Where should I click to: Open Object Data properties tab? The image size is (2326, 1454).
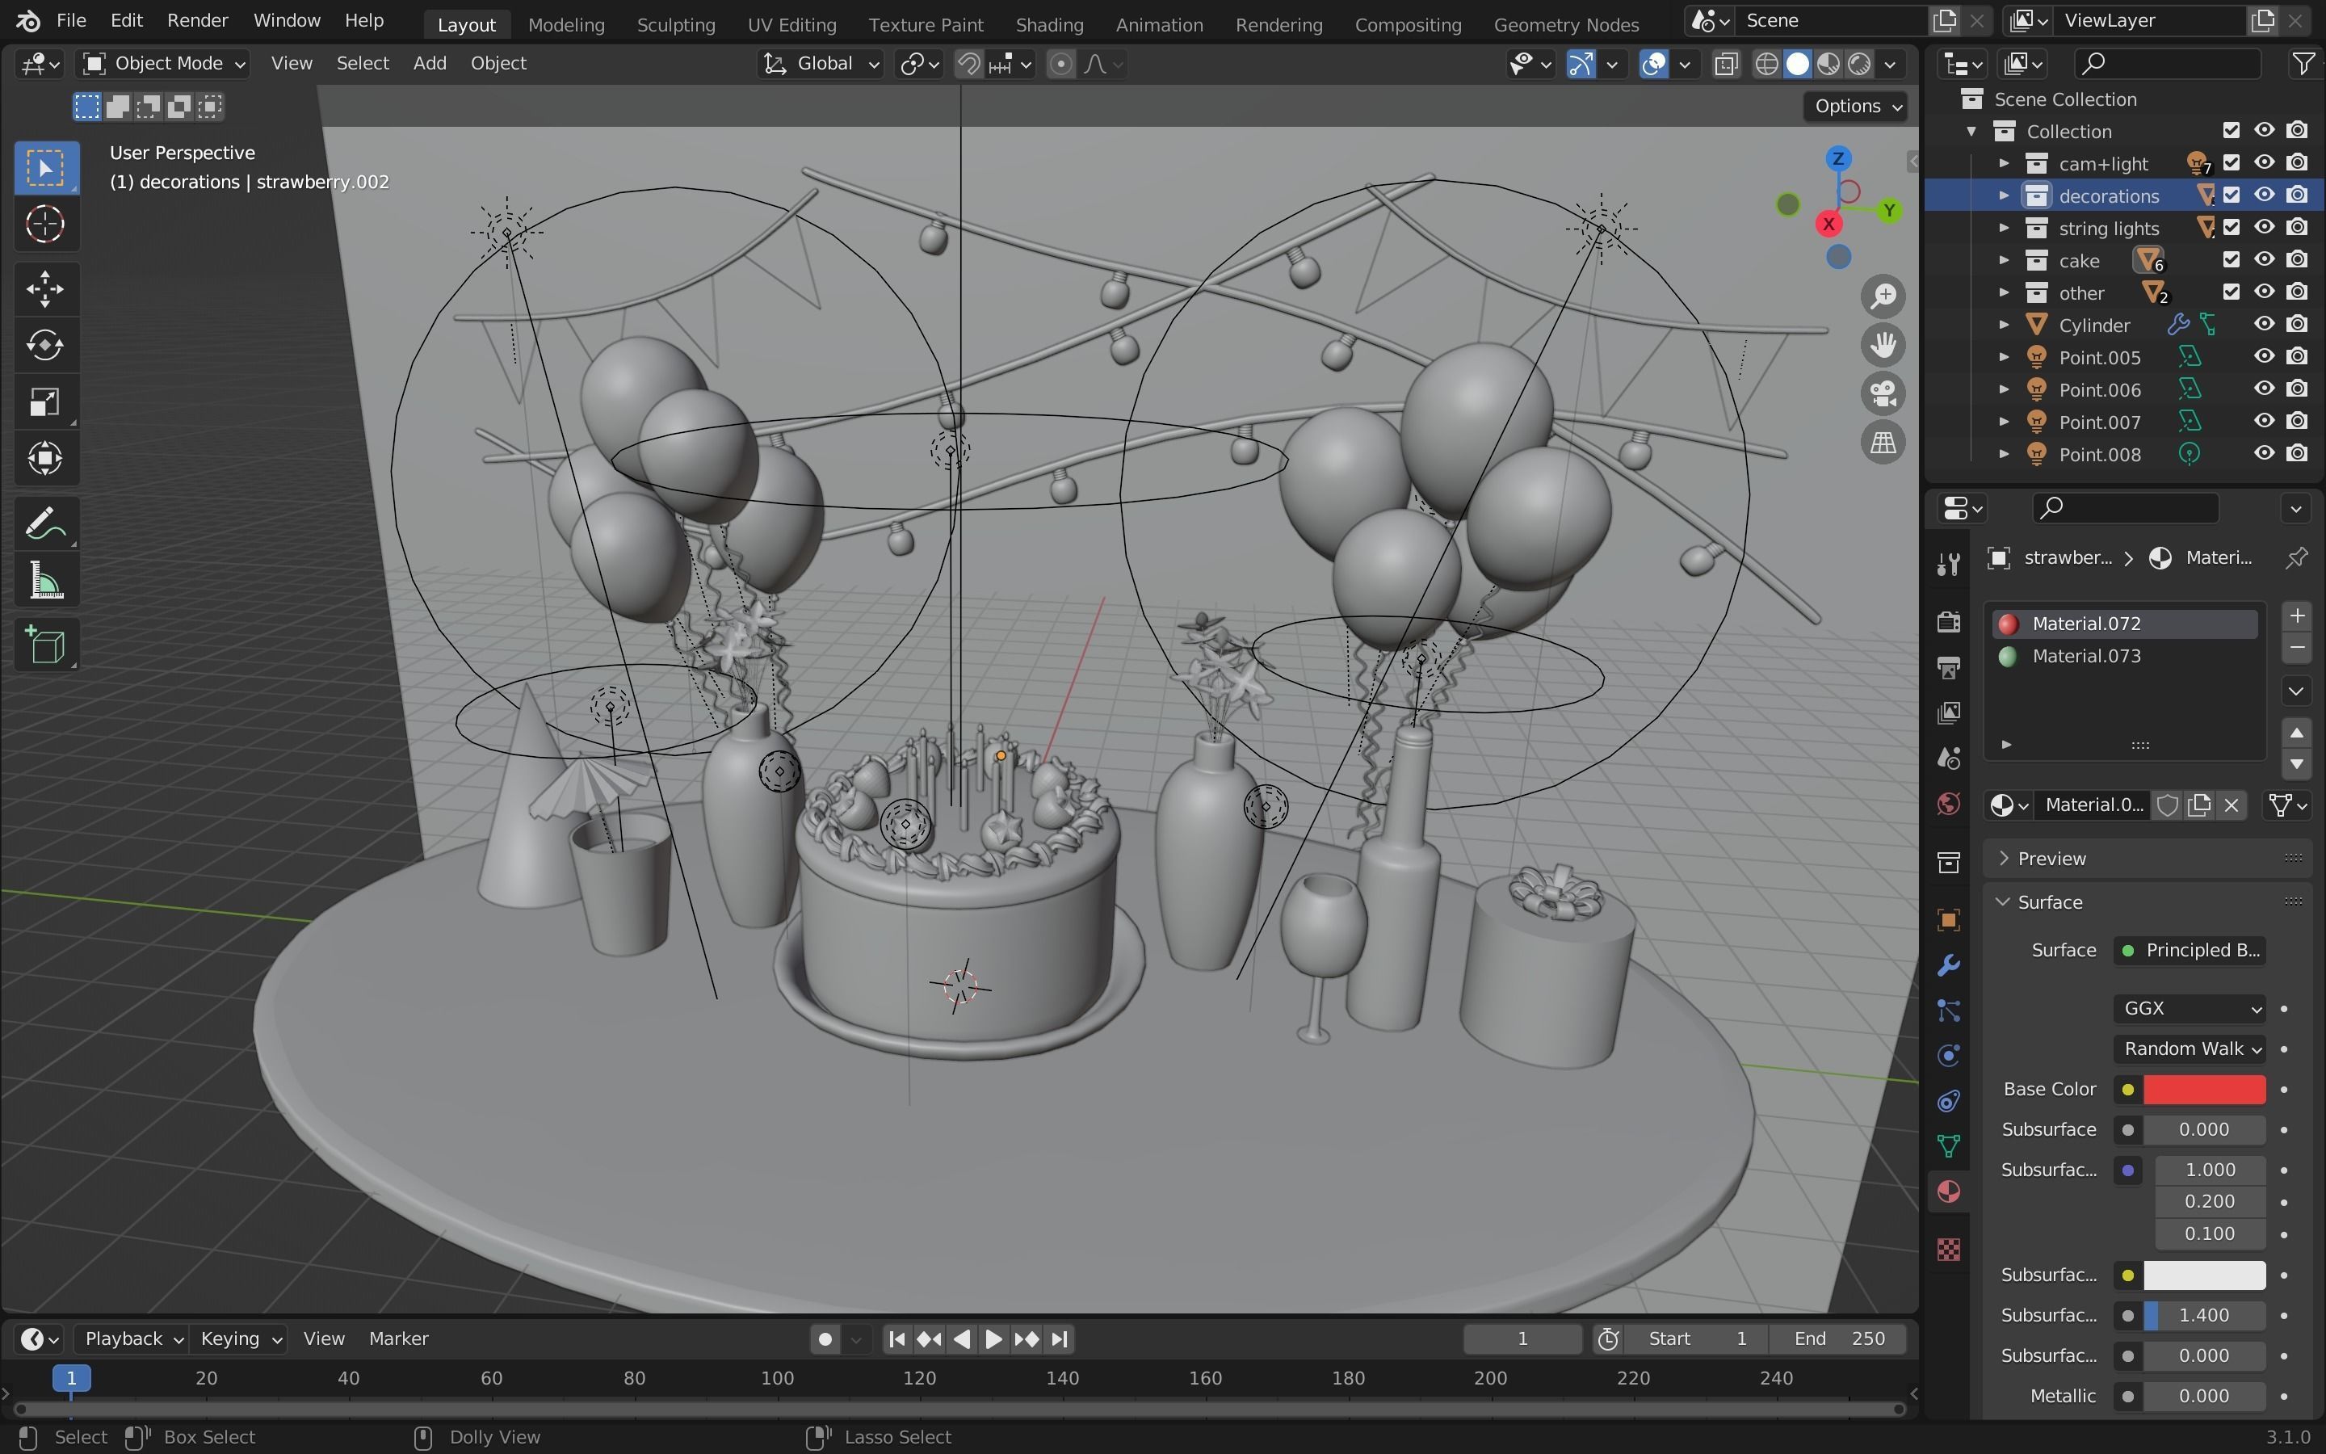1948,1146
